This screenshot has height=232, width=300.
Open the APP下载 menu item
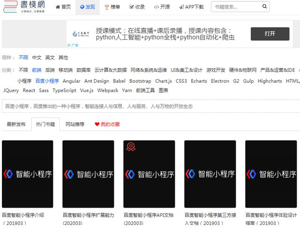tap(191, 7)
